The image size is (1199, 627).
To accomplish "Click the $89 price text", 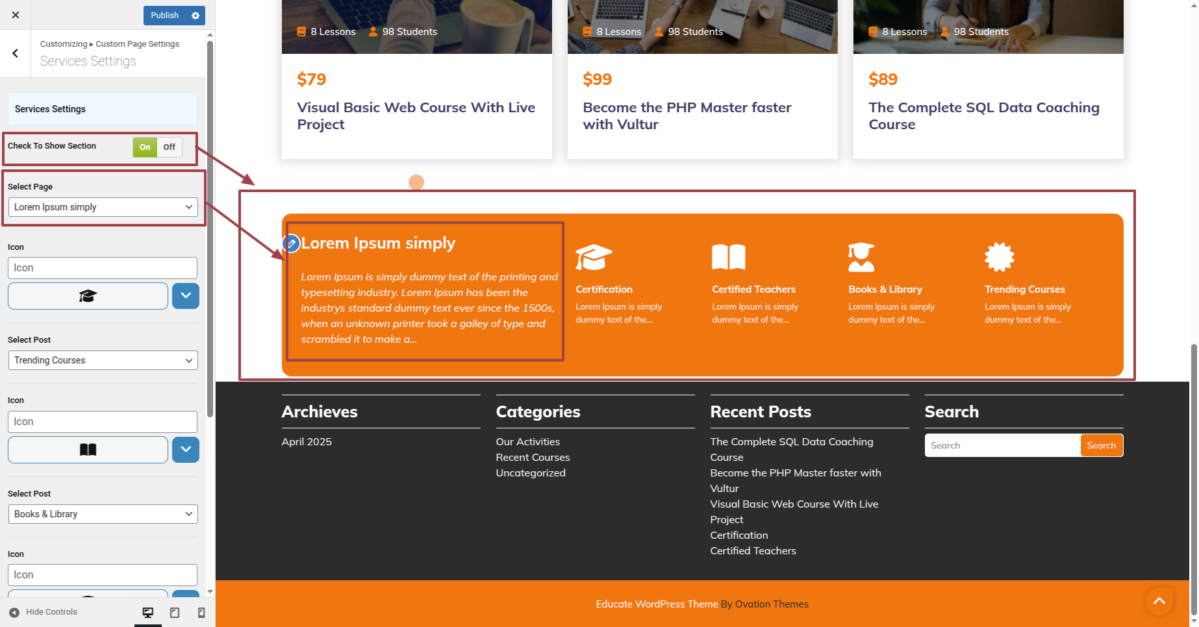I will tap(883, 79).
